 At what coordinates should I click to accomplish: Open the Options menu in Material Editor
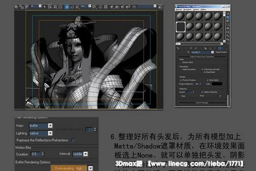[x=196, y=10]
